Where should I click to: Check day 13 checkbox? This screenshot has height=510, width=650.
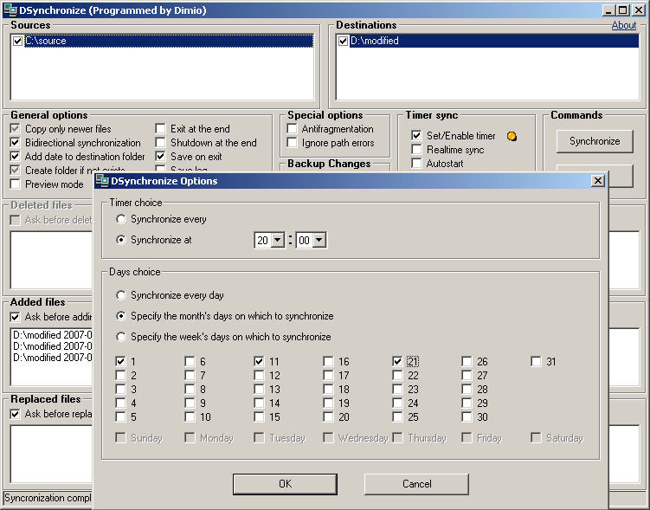click(x=259, y=390)
